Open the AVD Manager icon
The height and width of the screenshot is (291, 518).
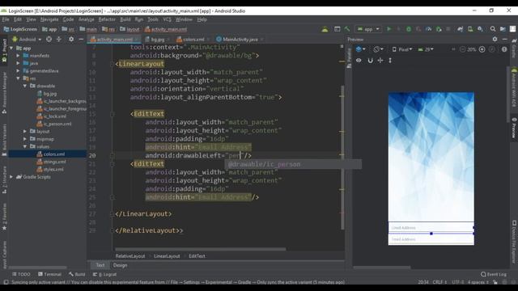click(x=470, y=29)
